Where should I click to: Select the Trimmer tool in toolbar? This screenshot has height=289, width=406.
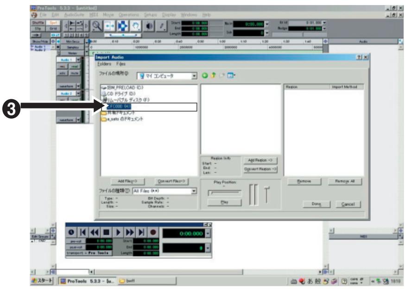[109, 26]
